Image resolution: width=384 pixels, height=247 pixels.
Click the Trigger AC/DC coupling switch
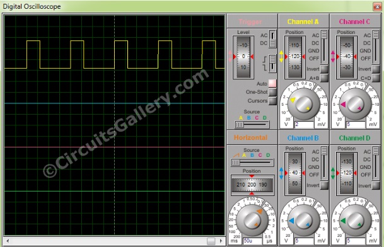pyautogui.click(x=272, y=39)
